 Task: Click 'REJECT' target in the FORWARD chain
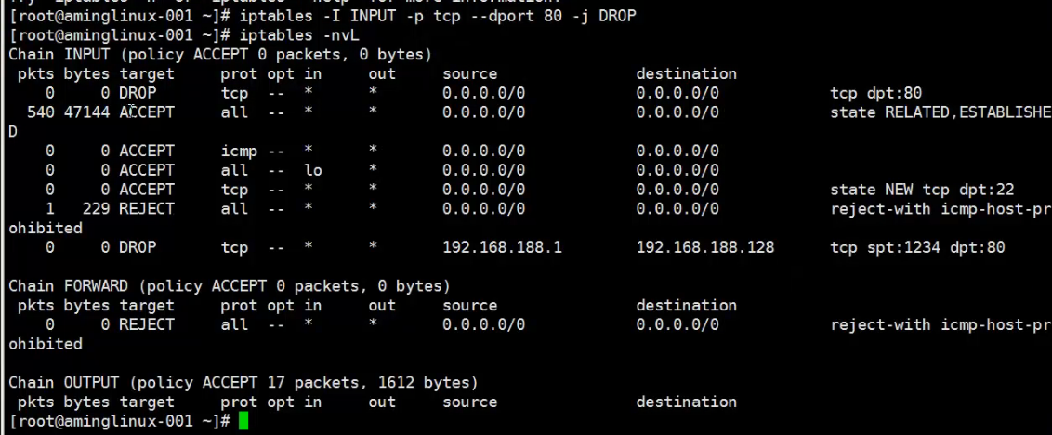coord(147,325)
